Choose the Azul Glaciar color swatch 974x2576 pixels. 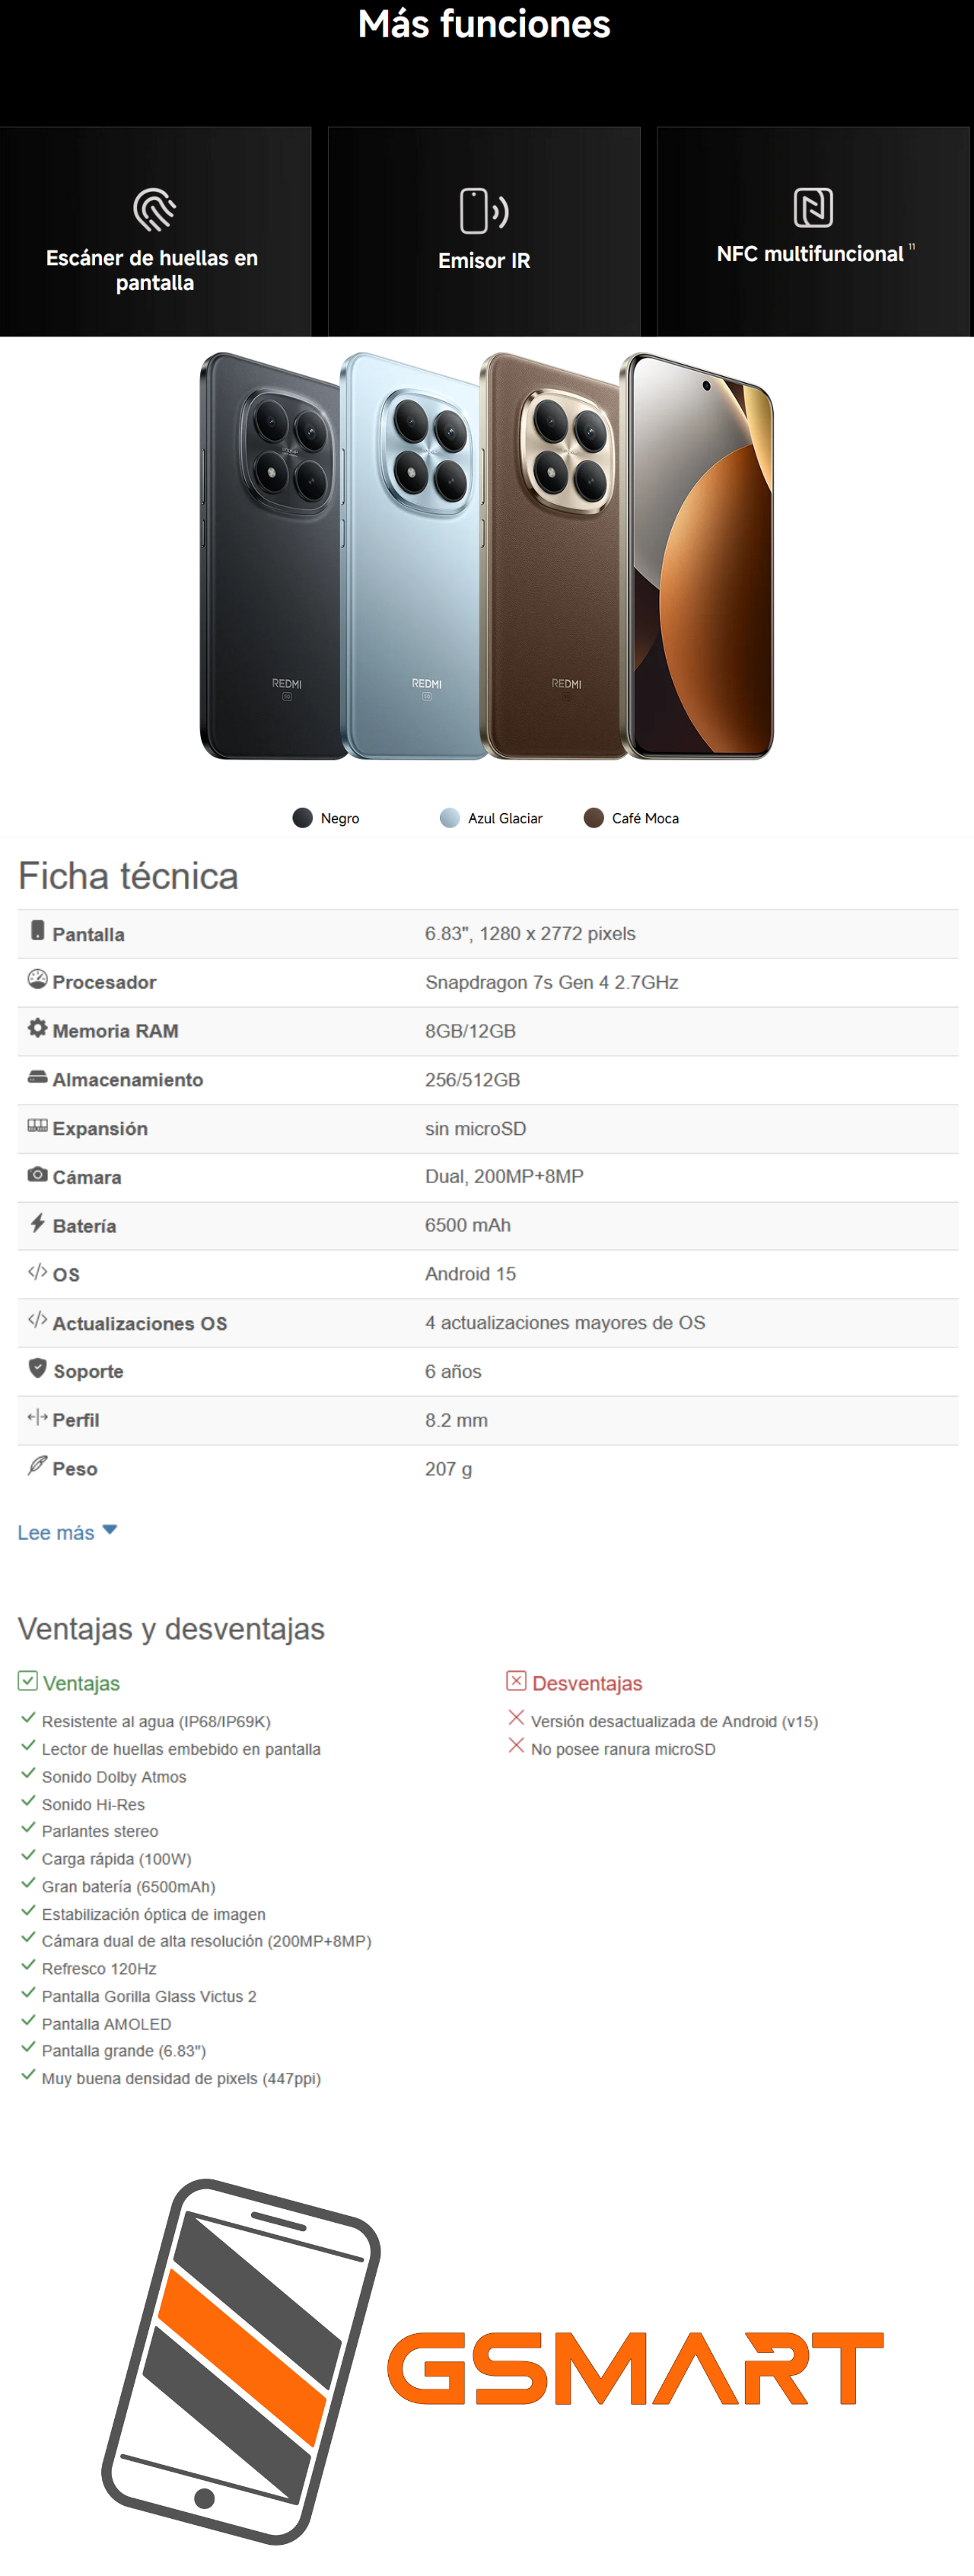coord(450,818)
